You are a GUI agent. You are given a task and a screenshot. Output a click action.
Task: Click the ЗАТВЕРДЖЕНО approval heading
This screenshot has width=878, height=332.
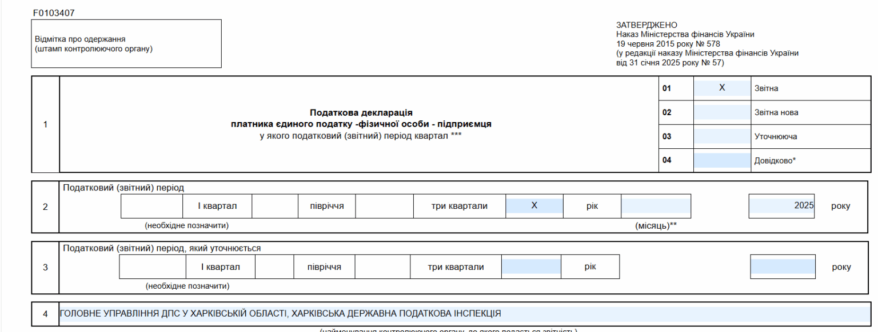point(646,25)
